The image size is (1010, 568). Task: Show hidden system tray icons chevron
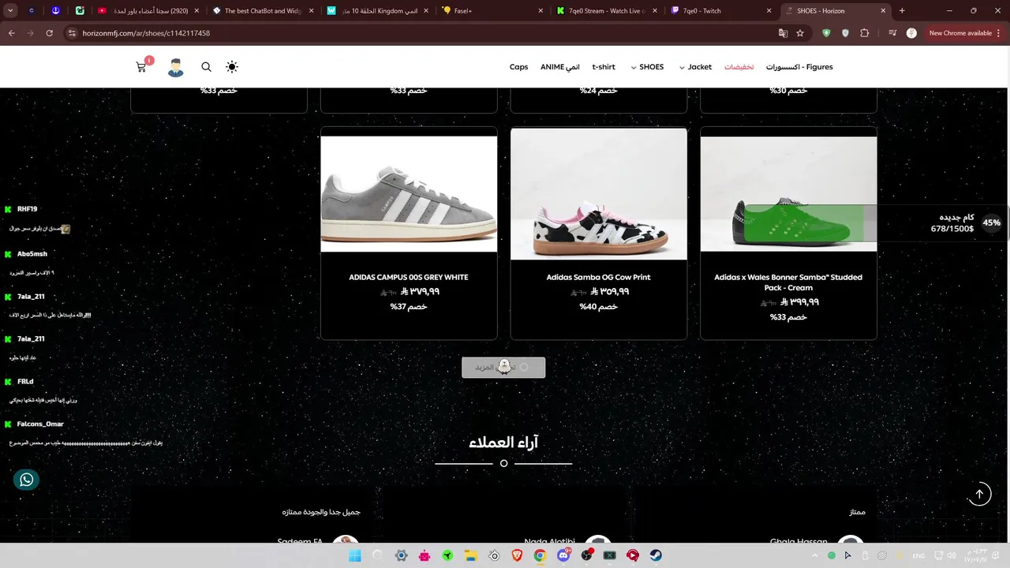[x=816, y=555]
